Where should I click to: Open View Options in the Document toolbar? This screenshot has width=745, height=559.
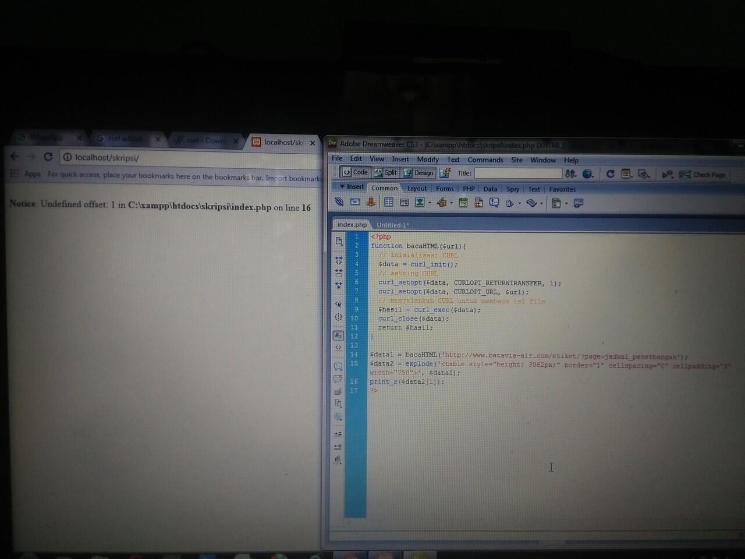[626, 174]
